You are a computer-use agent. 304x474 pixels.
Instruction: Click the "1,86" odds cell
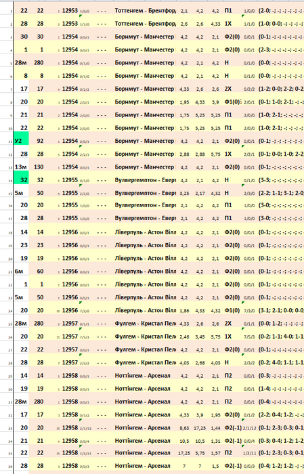point(184,310)
